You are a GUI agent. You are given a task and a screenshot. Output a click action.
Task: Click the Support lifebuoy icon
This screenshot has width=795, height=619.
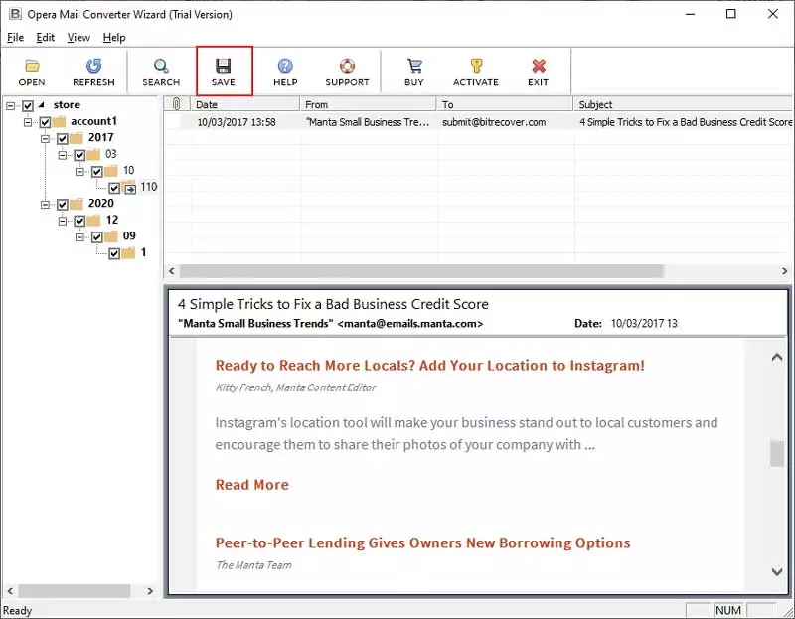coord(347,72)
